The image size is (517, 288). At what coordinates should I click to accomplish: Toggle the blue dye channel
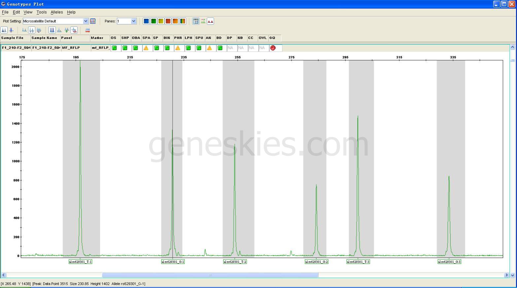pyautogui.click(x=146, y=21)
